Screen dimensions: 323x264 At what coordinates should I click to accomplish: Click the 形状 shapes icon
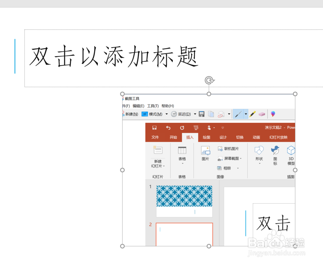click(x=259, y=150)
